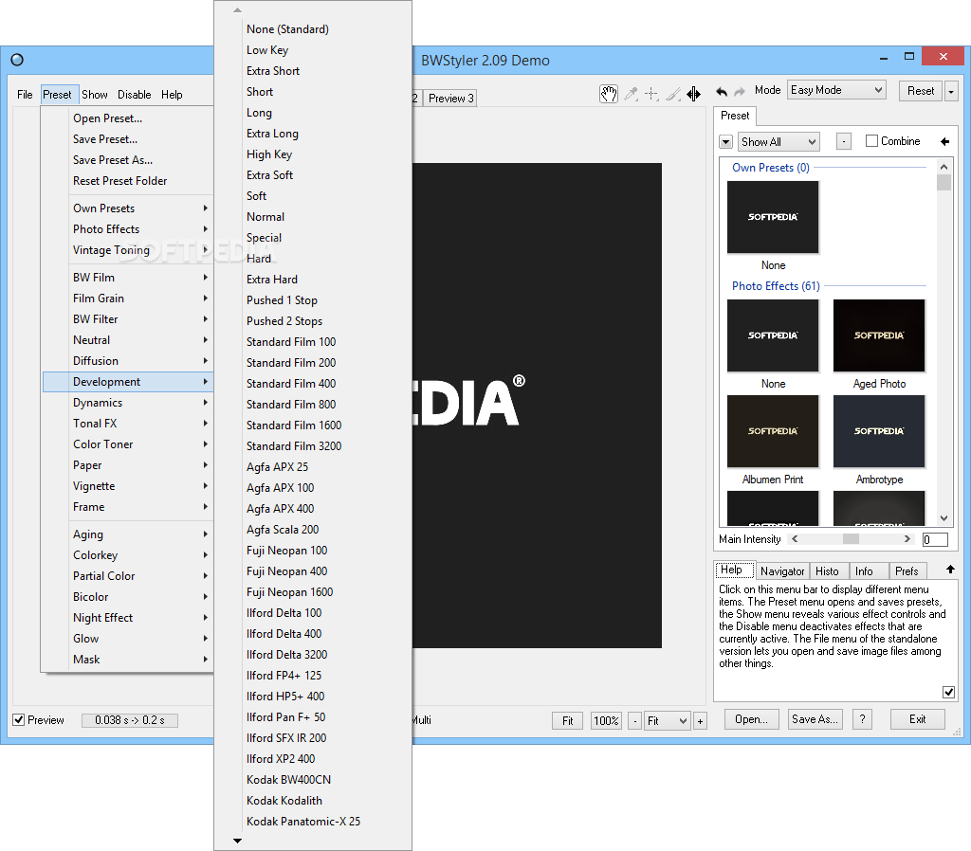The height and width of the screenshot is (851, 971).
Task: Click the Reset button
Action: tap(920, 91)
